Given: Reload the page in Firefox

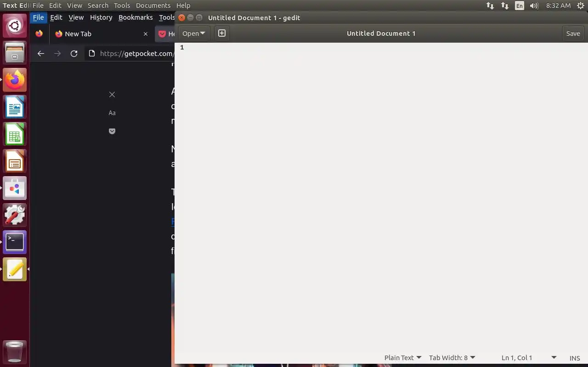Looking at the screenshot, I should [x=74, y=54].
